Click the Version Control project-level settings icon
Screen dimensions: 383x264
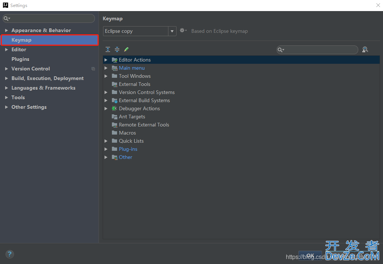tap(93, 69)
